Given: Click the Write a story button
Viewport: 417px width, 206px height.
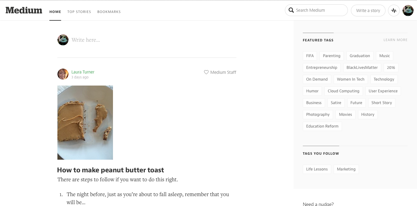Looking at the screenshot, I should (x=368, y=11).
